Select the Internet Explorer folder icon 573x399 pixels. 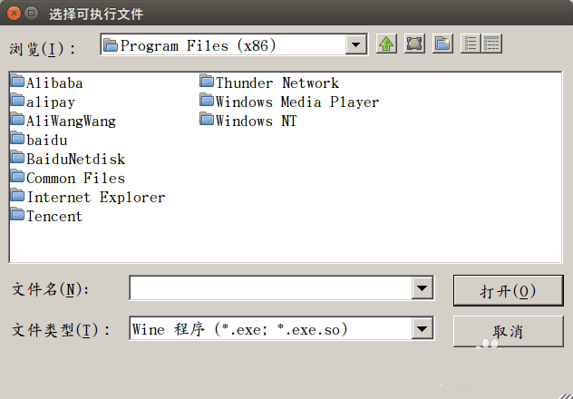17,195
